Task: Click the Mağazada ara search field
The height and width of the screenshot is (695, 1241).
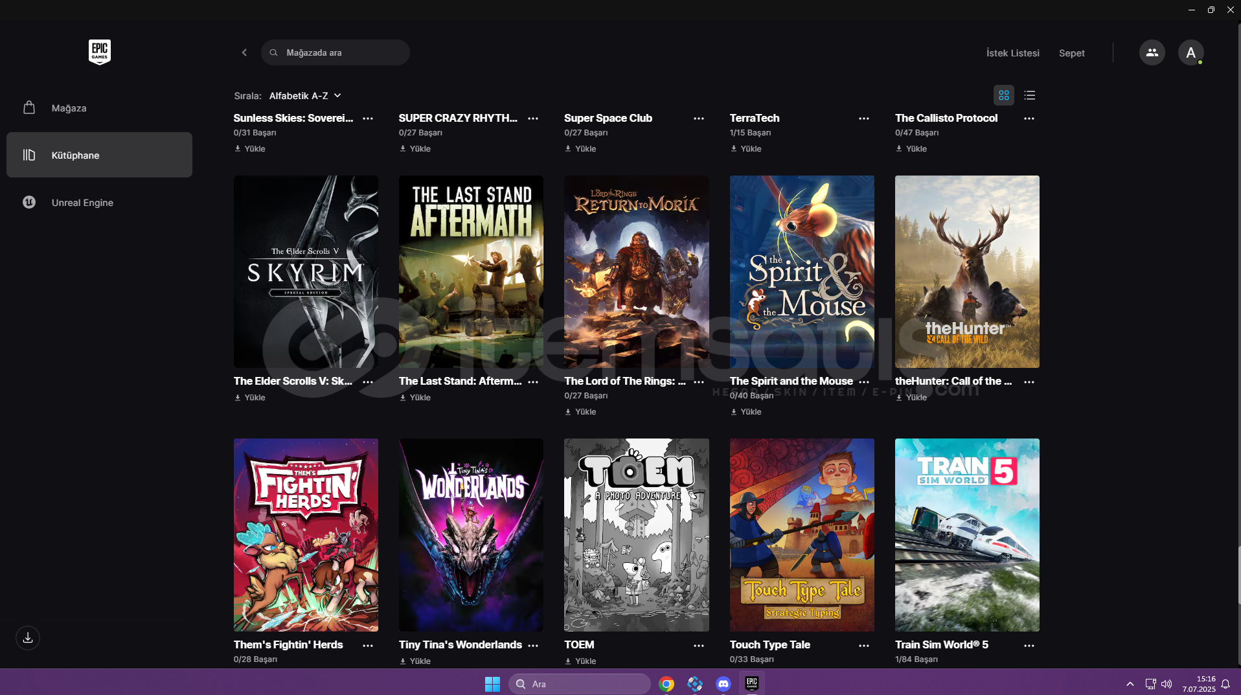Action: tap(336, 52)
